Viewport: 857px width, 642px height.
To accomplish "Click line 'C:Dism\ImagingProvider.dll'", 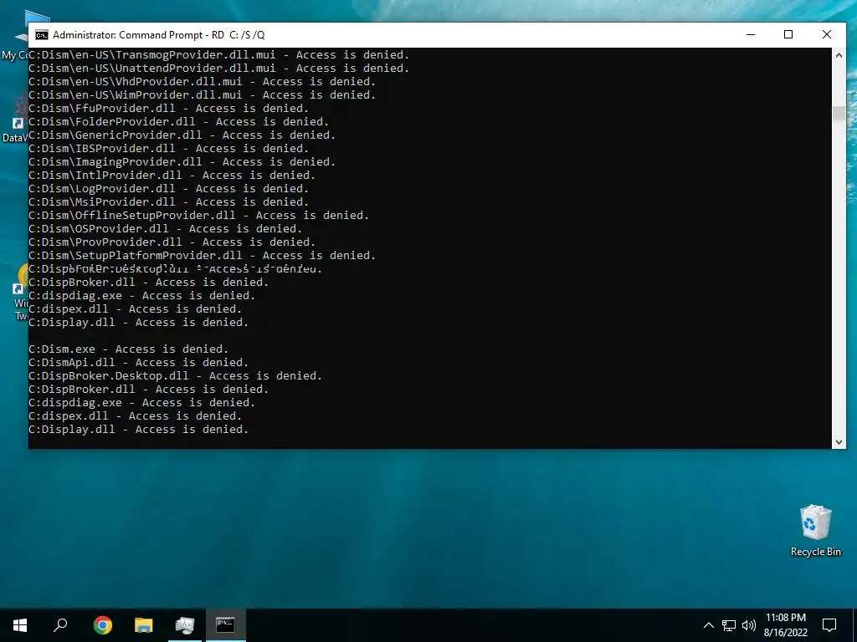I will click(182, 161).
